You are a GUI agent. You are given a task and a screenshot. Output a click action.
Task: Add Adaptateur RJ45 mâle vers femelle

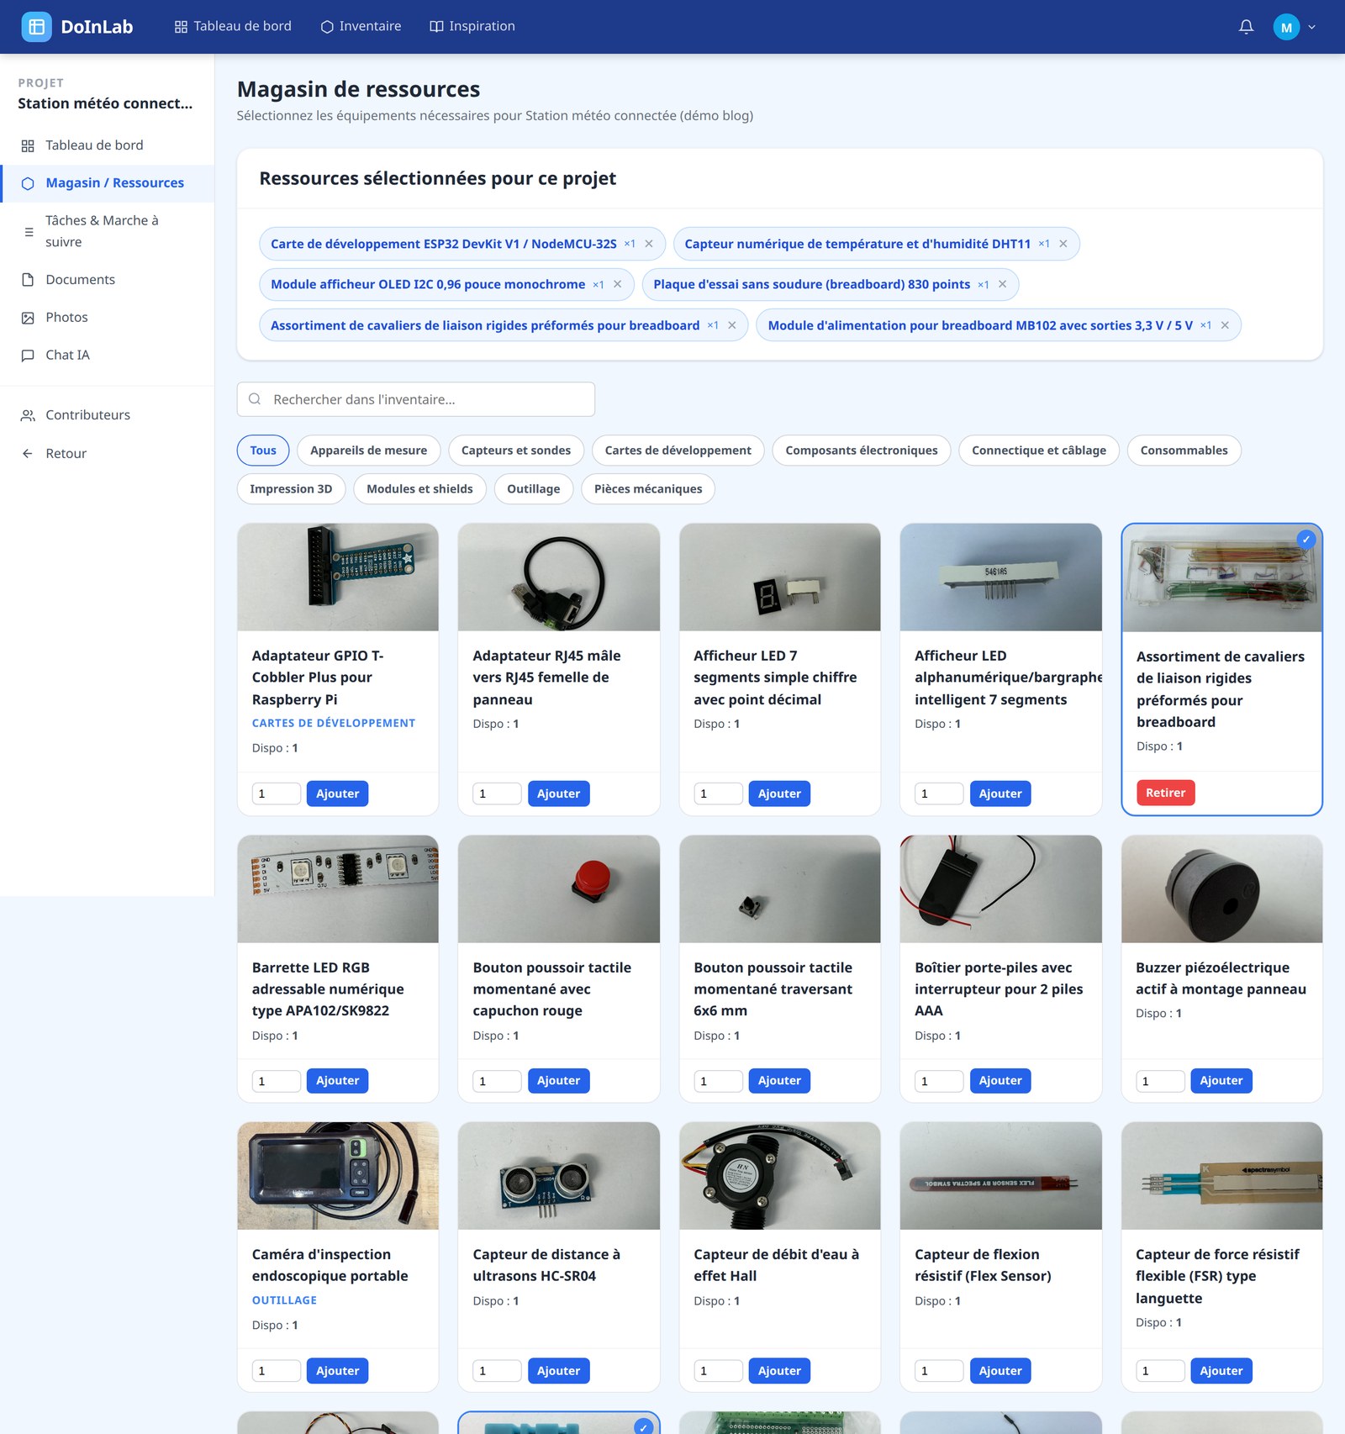tap(558, 793)
